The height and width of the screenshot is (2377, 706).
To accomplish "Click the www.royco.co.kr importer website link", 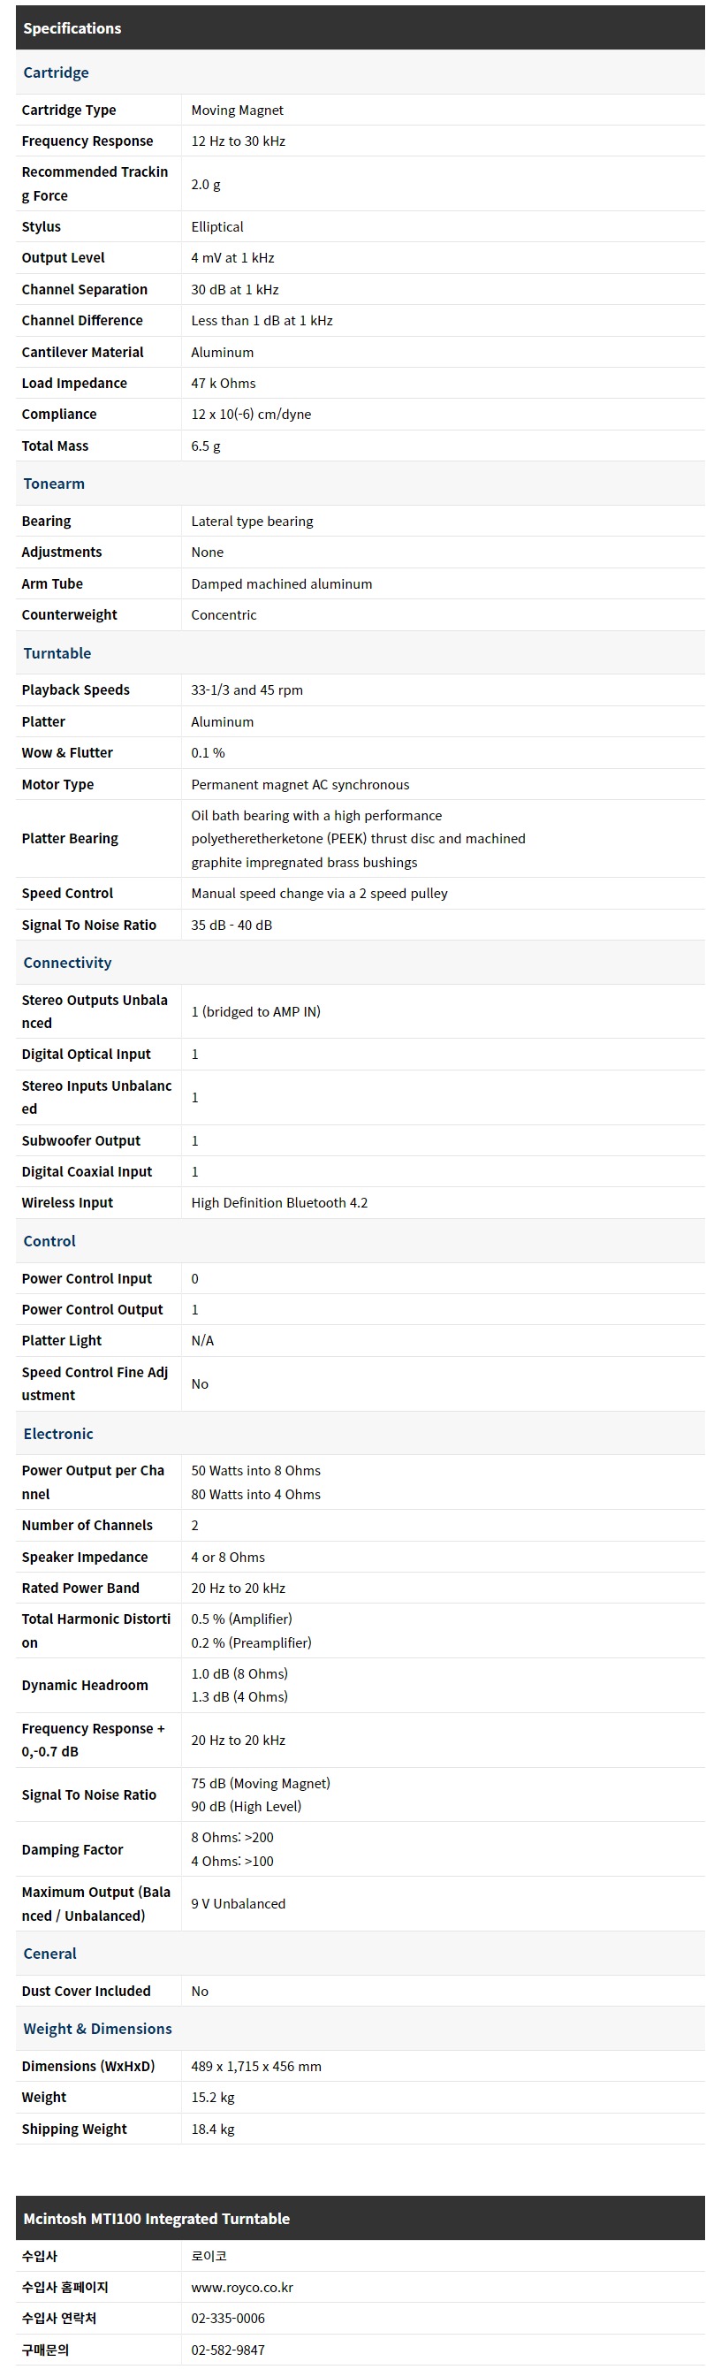I will click(242, 2287).
